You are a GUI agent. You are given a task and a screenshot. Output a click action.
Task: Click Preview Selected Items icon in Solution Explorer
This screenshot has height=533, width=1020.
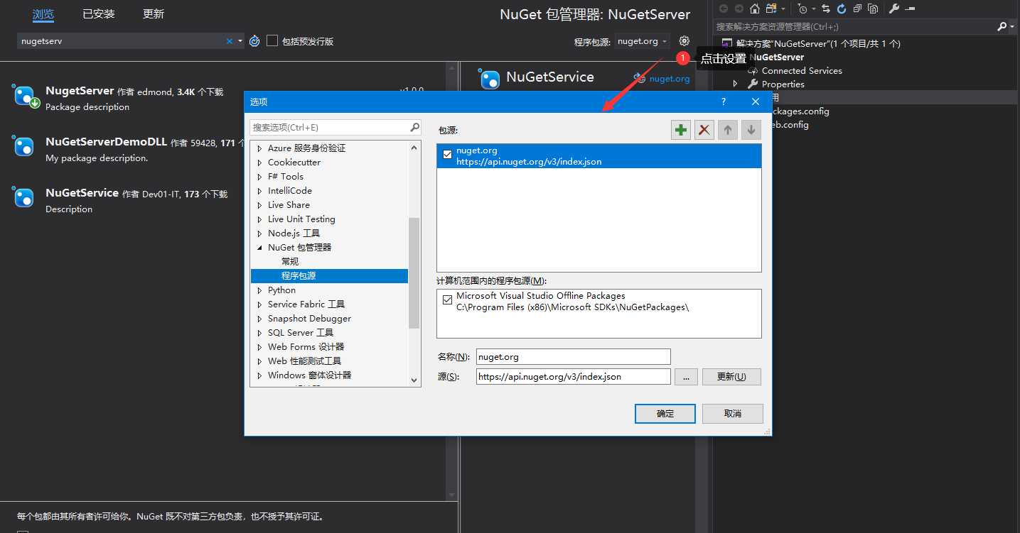(x=910, y=9)
